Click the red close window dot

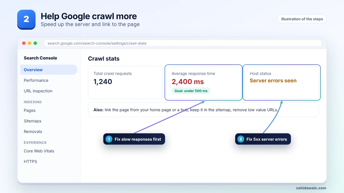(x=24, y=43)
